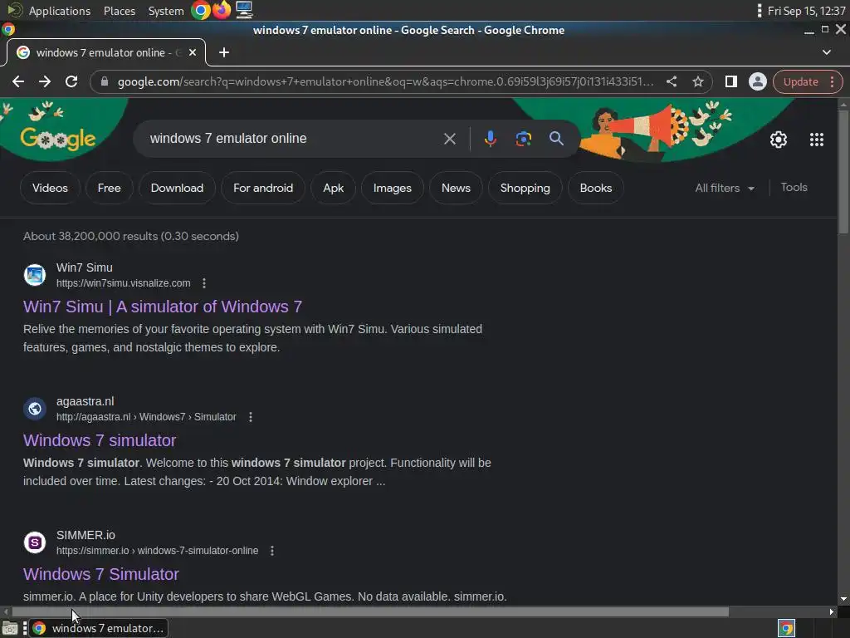The width and height of the screenshot is (850, 638).
Task: Reload the current page
Action: 71,81
